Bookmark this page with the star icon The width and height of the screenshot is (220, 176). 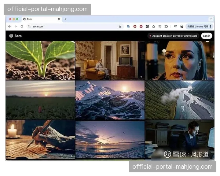(120, 26)
